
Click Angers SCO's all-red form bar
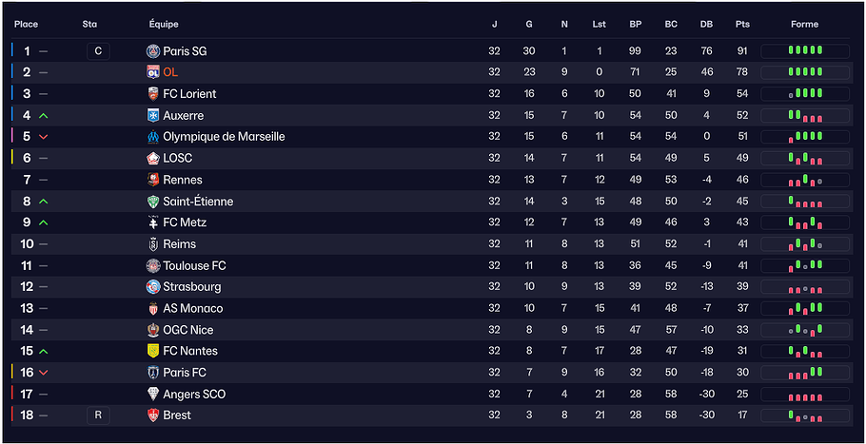805,395
